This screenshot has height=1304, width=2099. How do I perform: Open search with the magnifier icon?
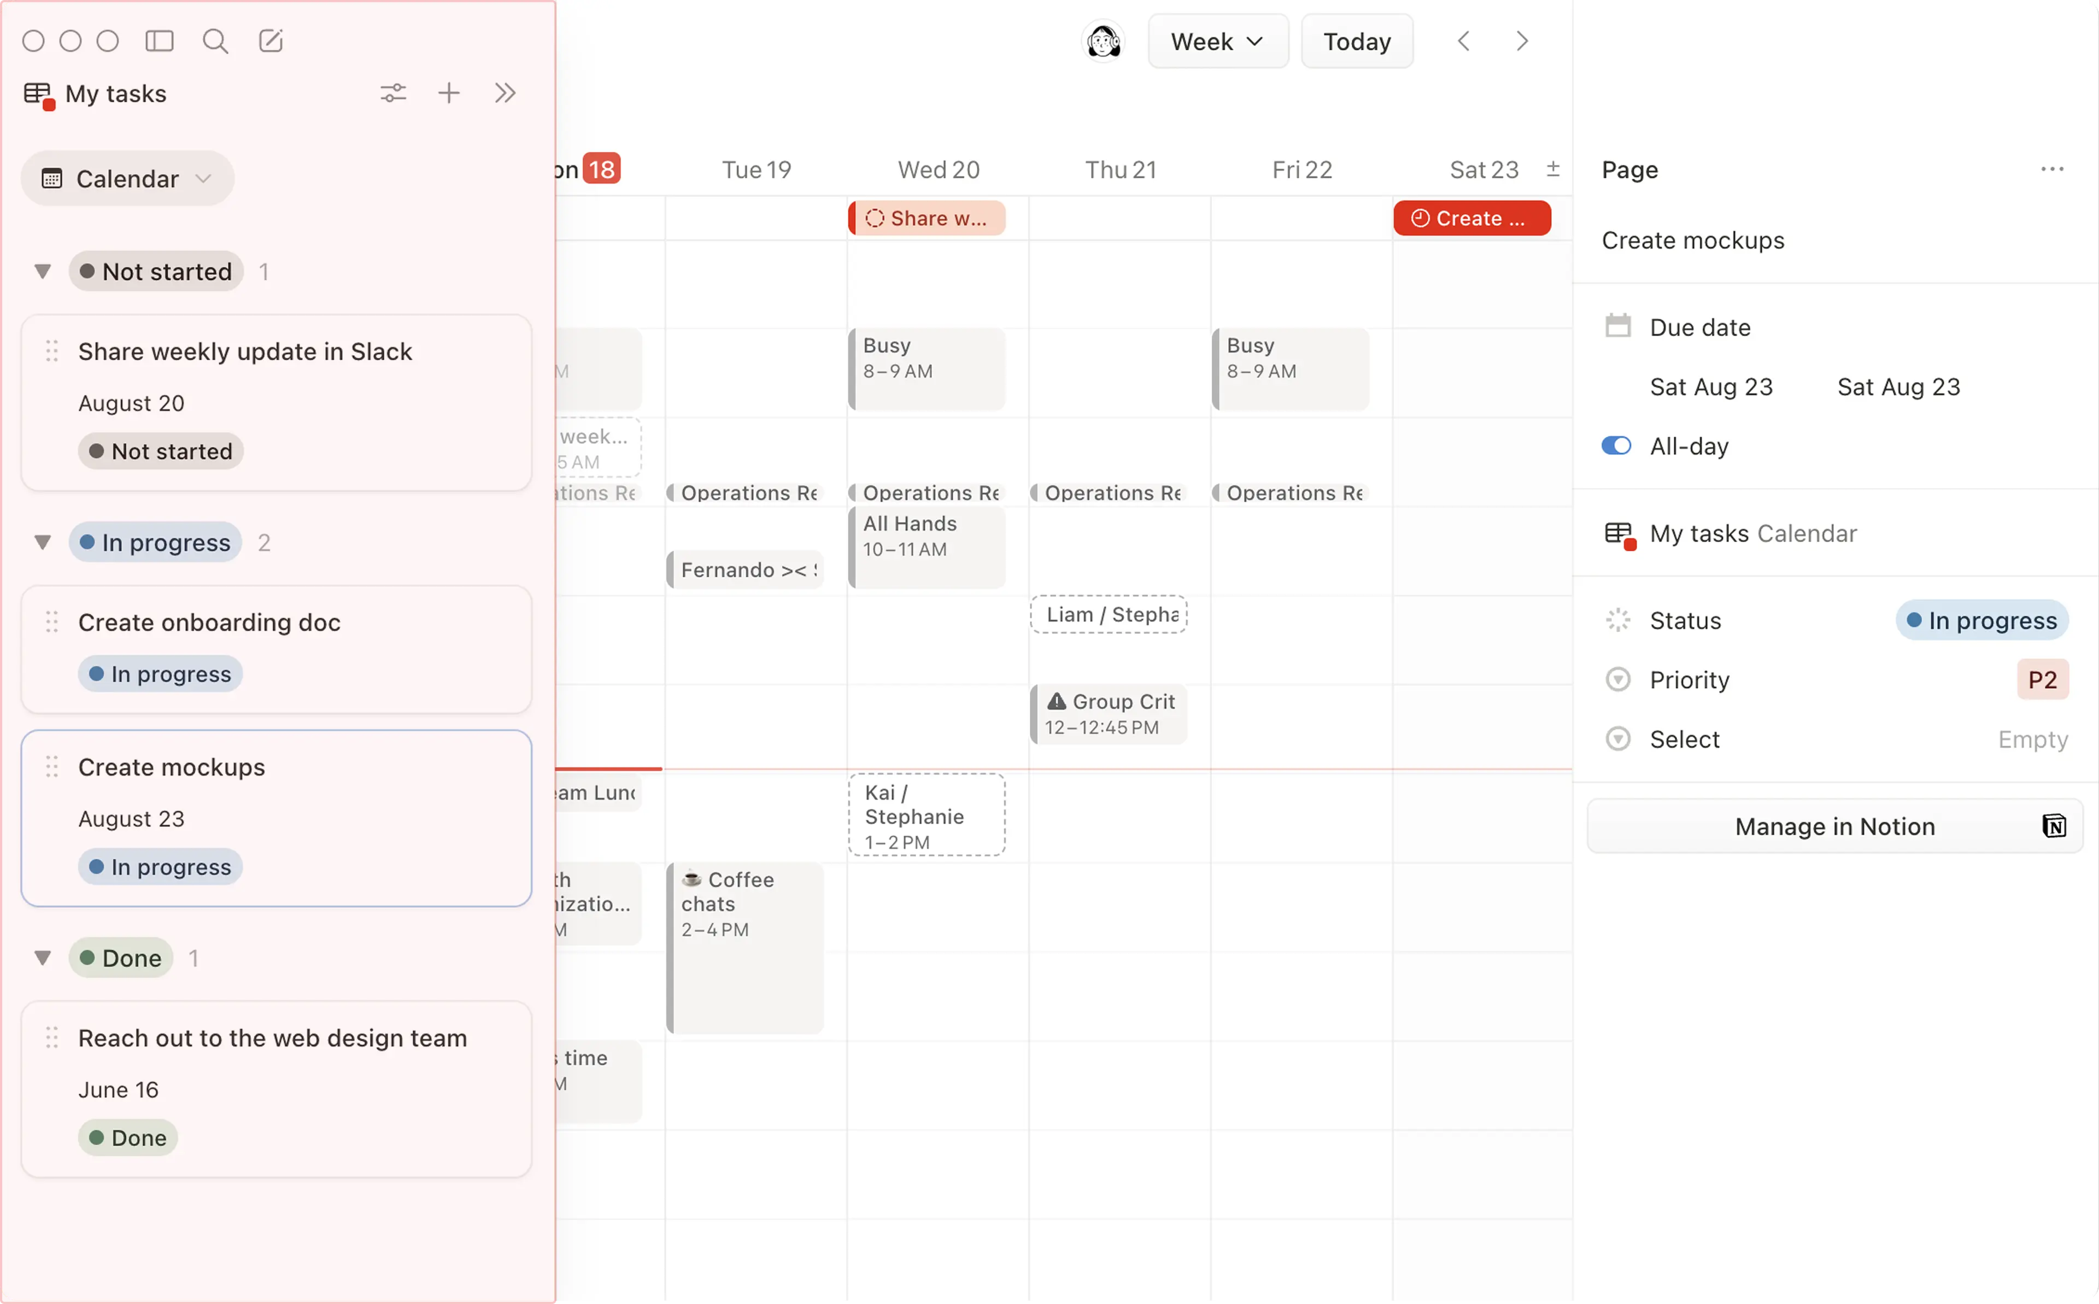coord(215,40)
